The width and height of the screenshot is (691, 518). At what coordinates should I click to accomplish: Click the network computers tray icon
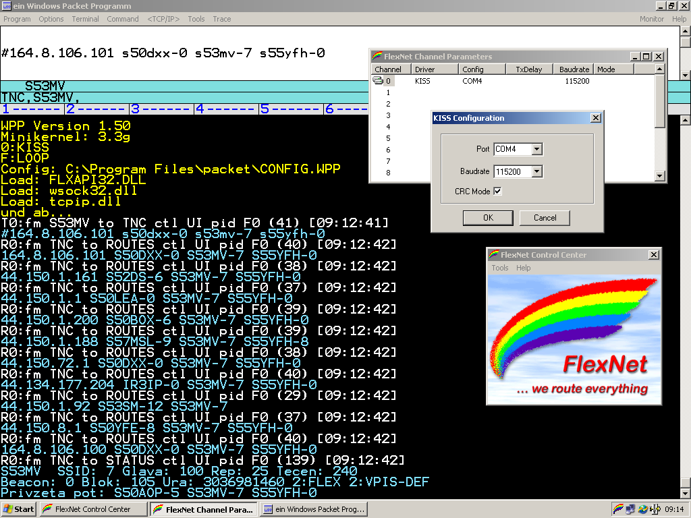pyautogui.click(x=631, y=509)
